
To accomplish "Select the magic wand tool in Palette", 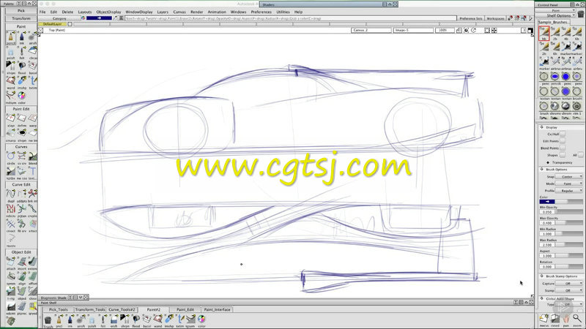I will tap(11, 83).
